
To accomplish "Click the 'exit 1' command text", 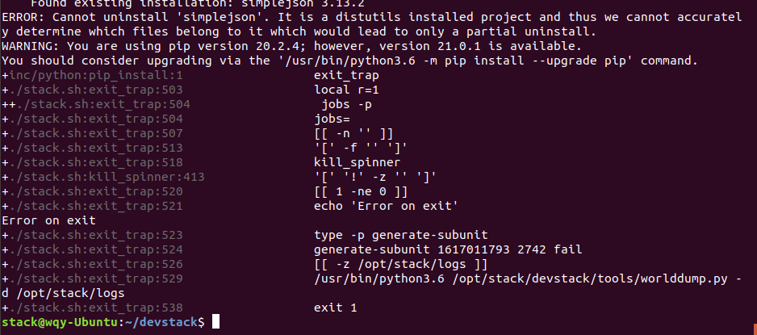I will [336, 308].
